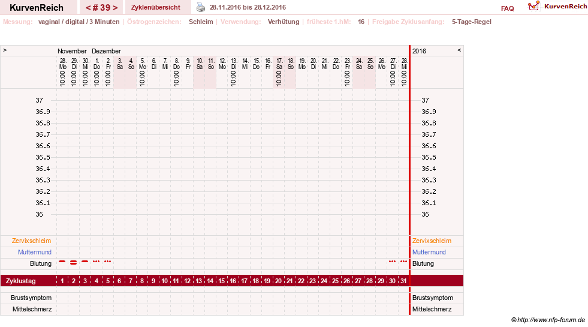
Task: Click früheste 1.hM value 16
Action: point(361,22)
